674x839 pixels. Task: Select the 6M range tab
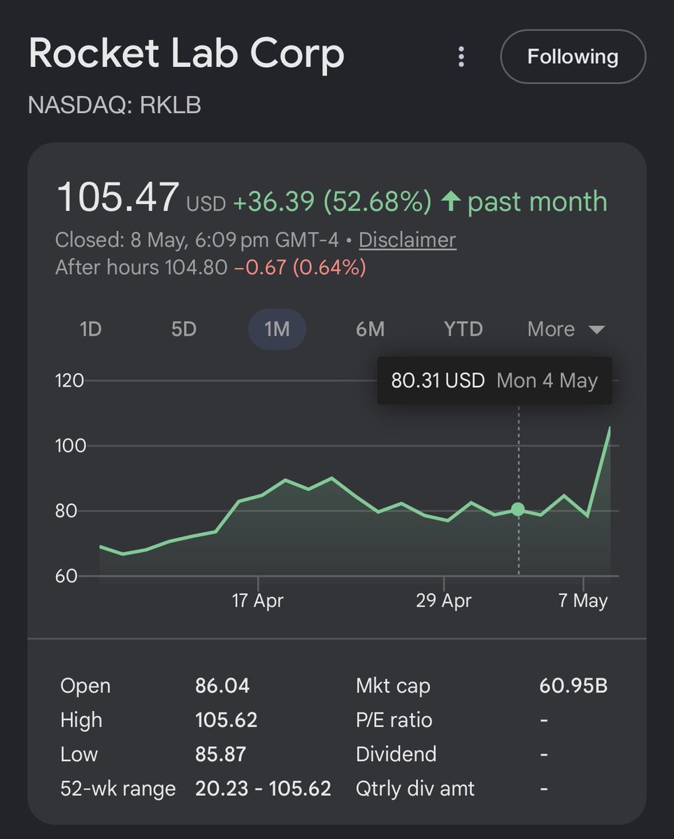[x=370, y=329]
